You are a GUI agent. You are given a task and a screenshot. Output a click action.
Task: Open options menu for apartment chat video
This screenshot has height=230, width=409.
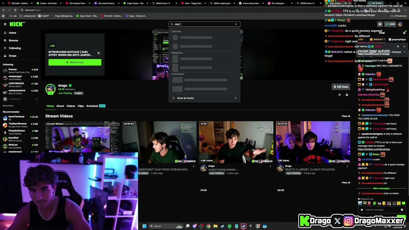[x=194, y=166]
